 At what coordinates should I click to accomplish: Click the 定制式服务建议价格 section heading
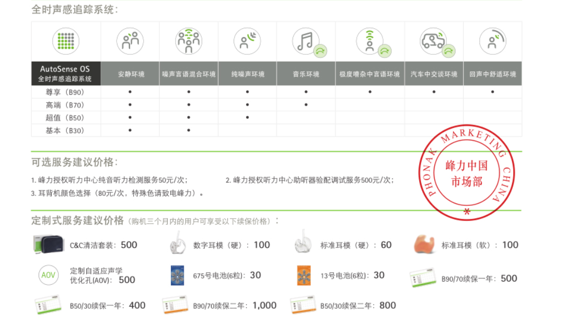click(77, 221)
